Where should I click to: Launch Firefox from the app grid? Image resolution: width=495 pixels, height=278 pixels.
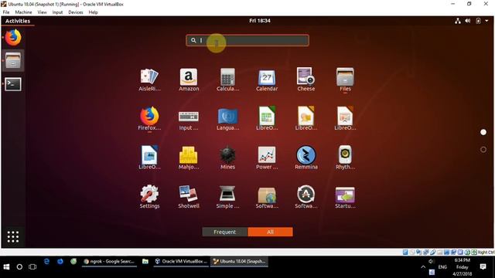pyautogui.click(x=149, y=119)
